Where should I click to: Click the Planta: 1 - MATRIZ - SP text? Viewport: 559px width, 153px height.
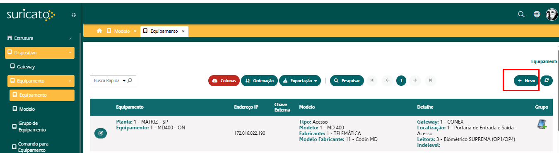point(142,122)
